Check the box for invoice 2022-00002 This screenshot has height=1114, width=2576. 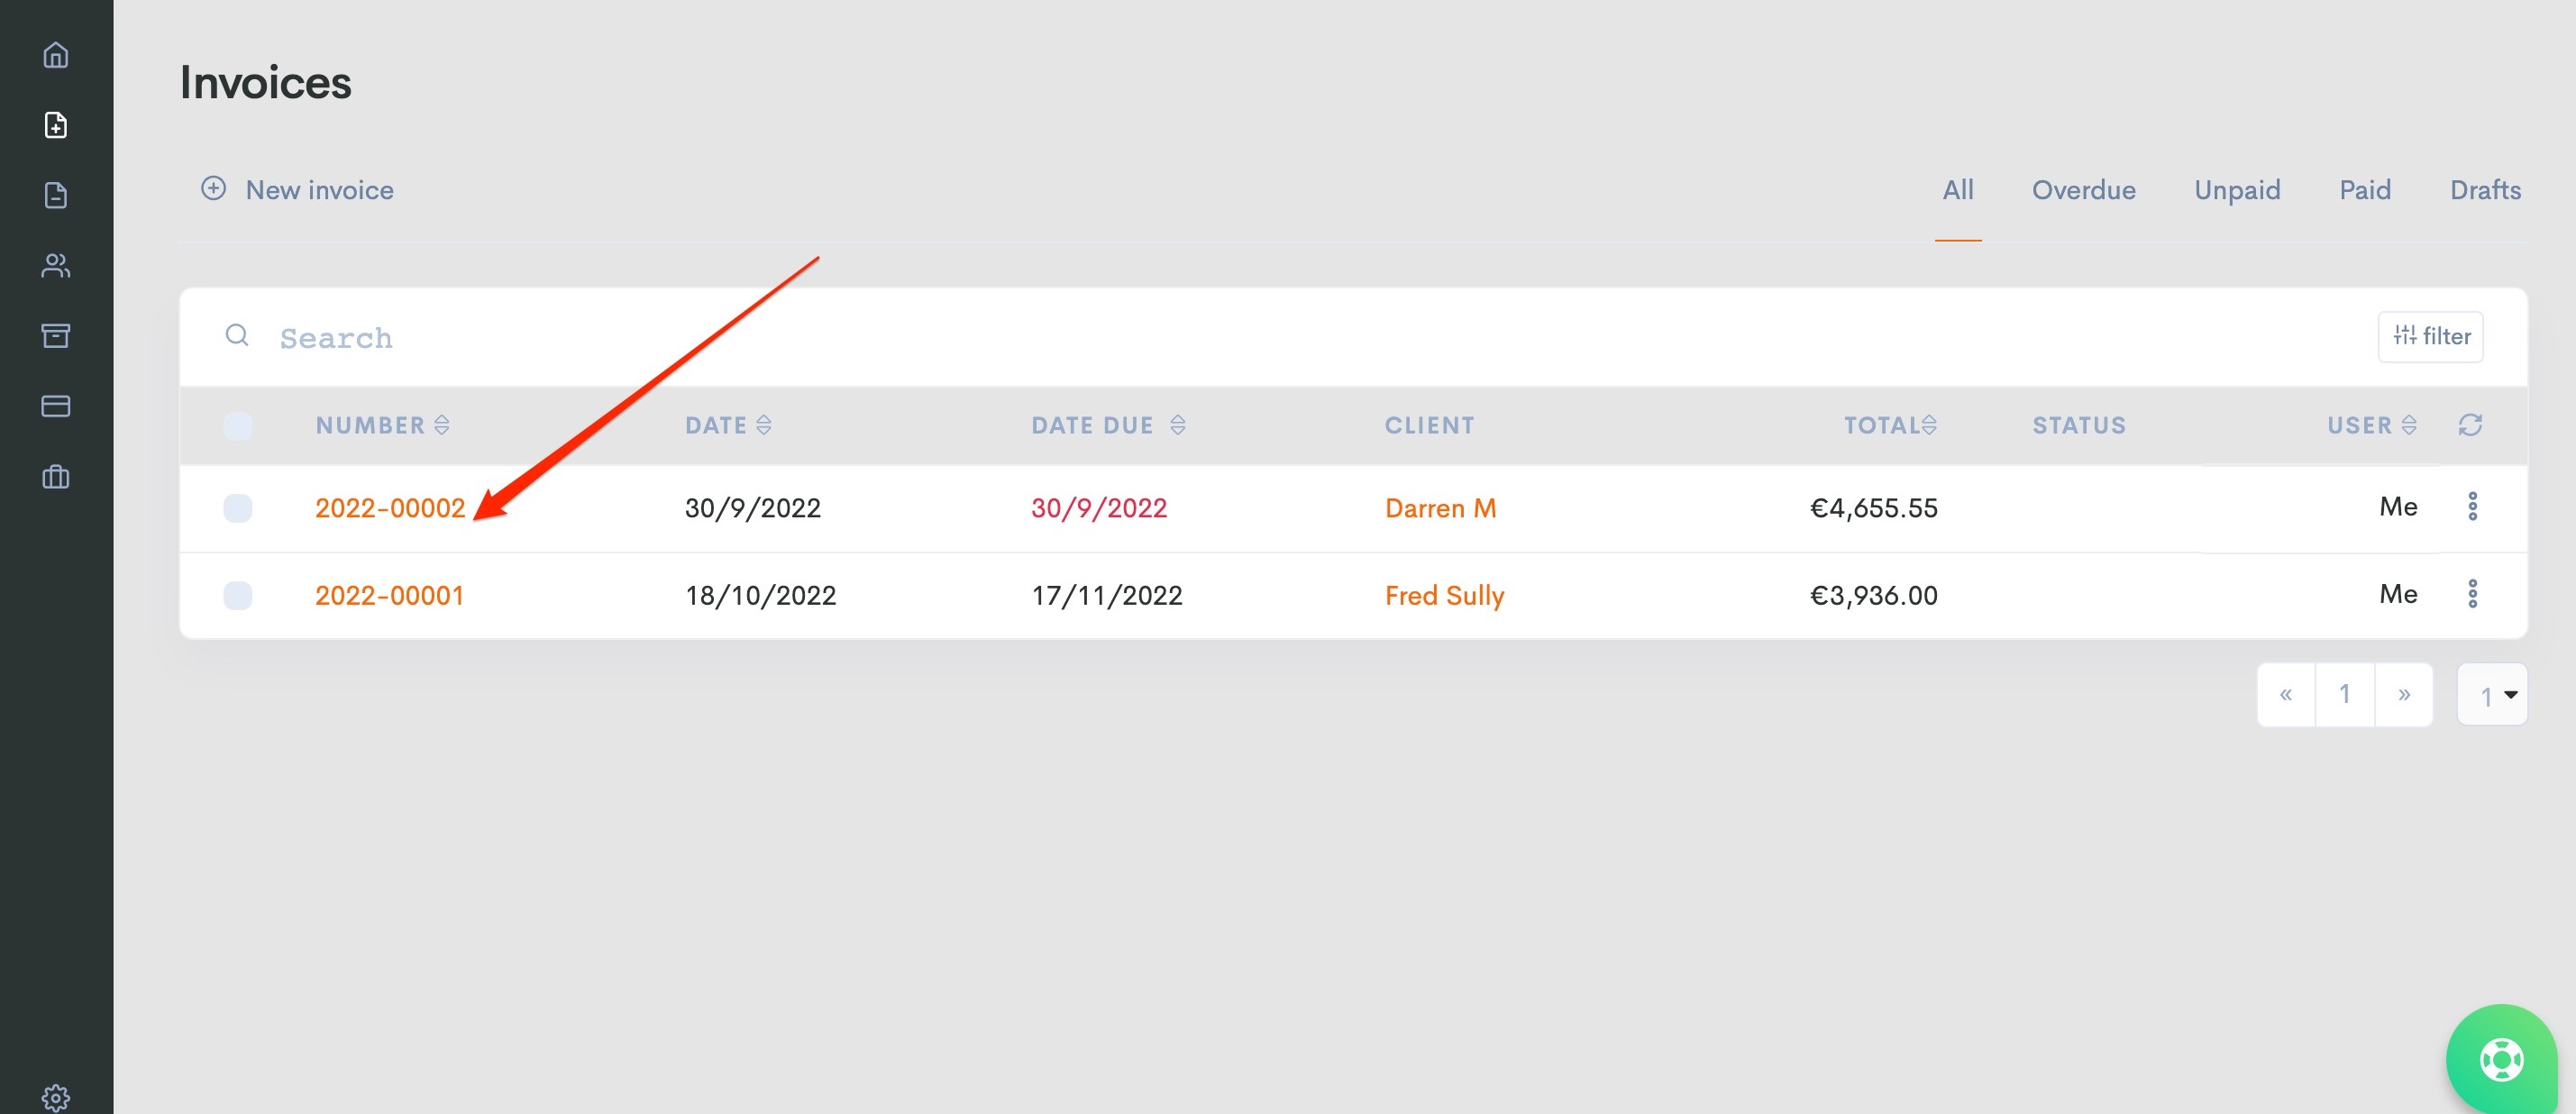click(x=238, y=508)
